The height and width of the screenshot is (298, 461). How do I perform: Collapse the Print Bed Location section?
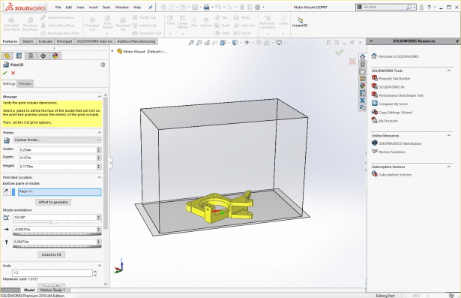pyautogui.click(x=100, y=177)
